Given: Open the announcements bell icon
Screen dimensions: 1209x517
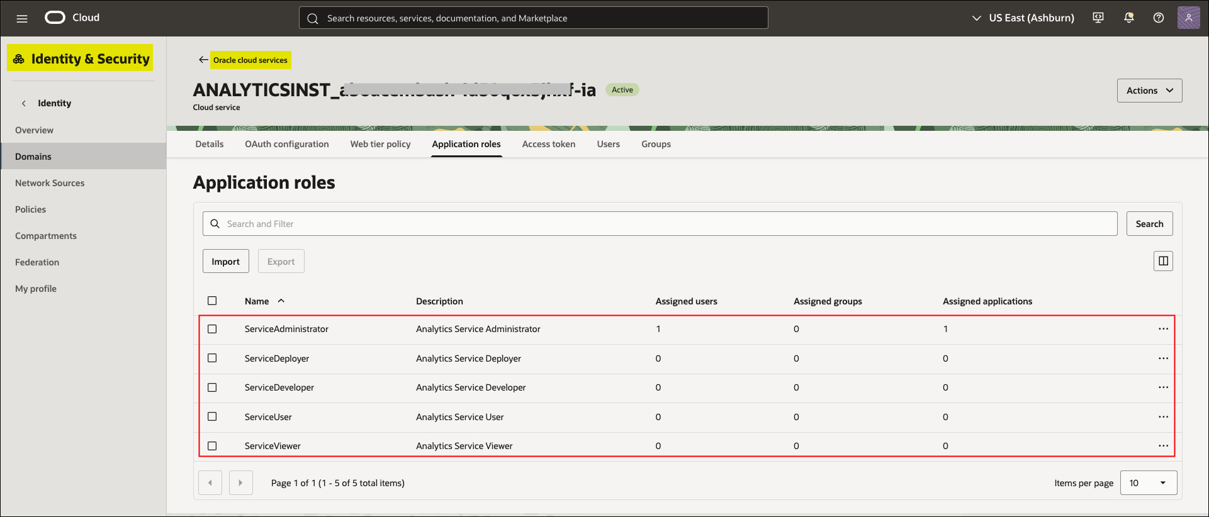Looking at the screenshot, I should 1129,18.
